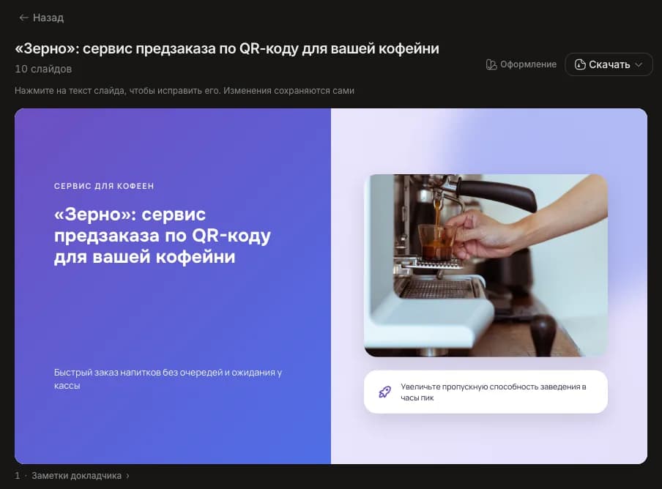Click the Скачать download button
This screenshot has width=662, height=489.
(x=609, y=64)
